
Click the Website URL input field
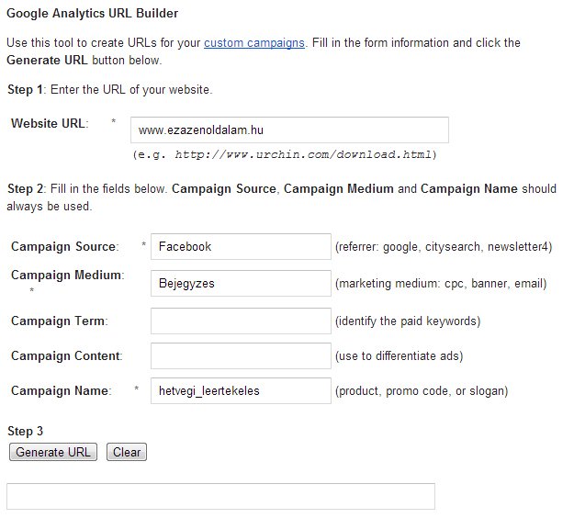pos(289,130)
